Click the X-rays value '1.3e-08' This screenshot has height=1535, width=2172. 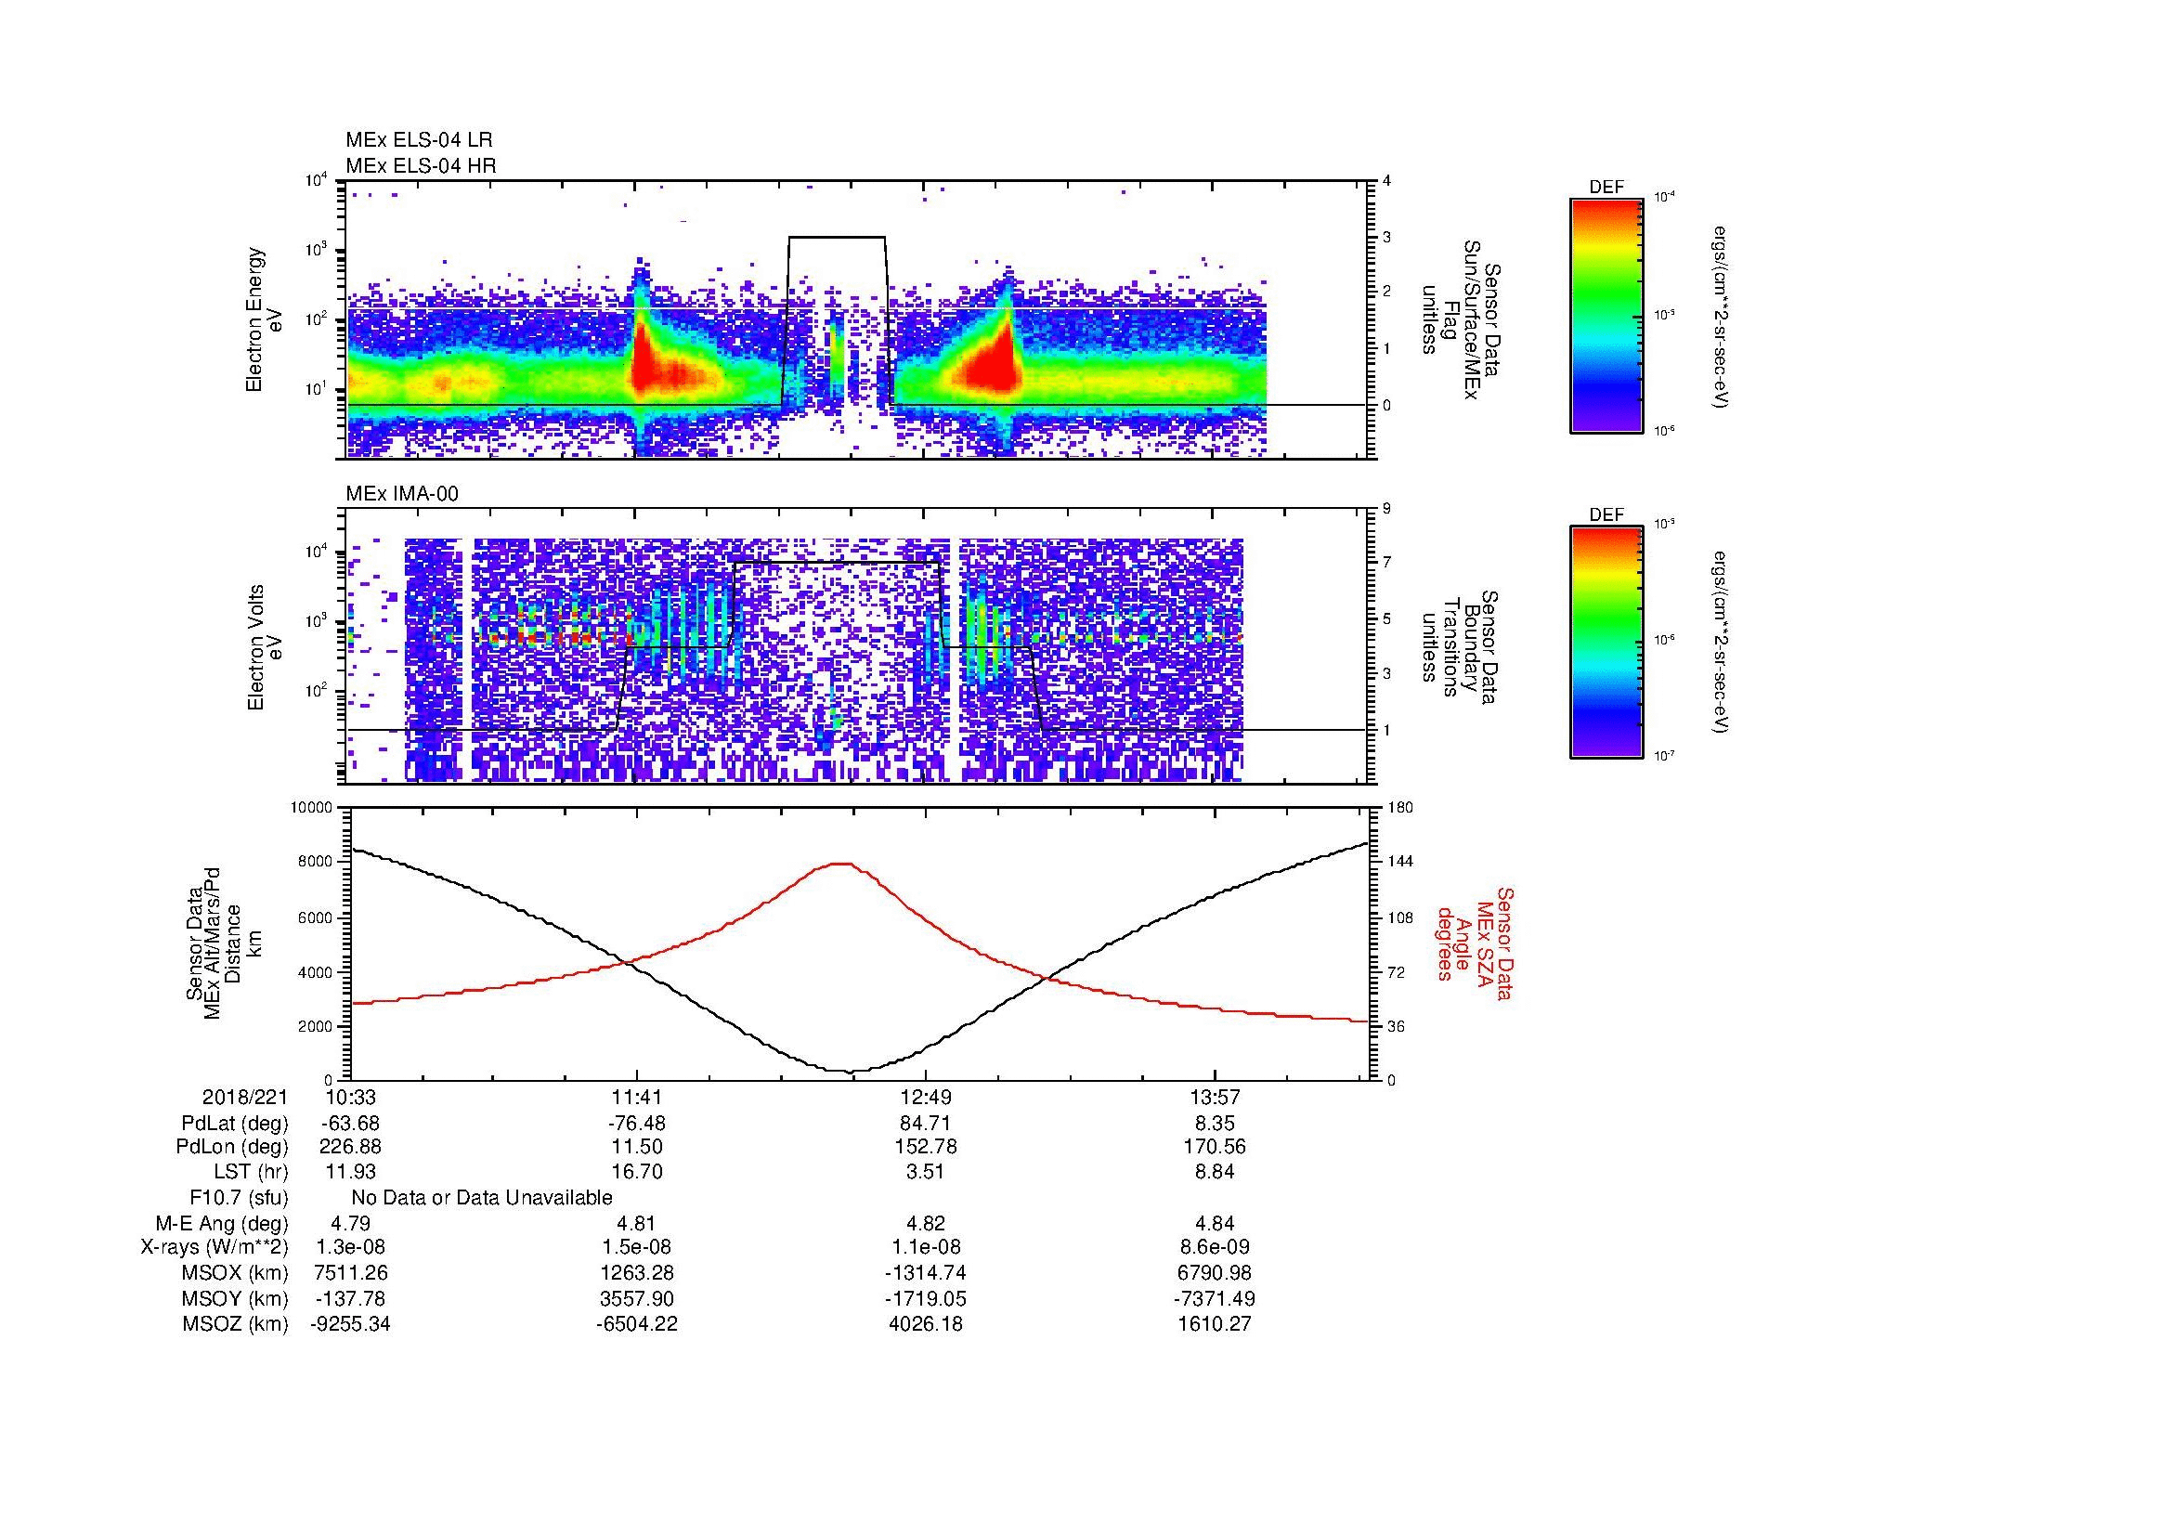[x=350, y=1247]
